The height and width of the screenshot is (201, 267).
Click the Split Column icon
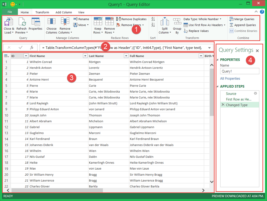point(165,22)
